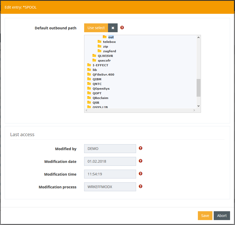The image size is (235, 225).
Task: Click the Modified by field
Action: (x=110, y=149)
